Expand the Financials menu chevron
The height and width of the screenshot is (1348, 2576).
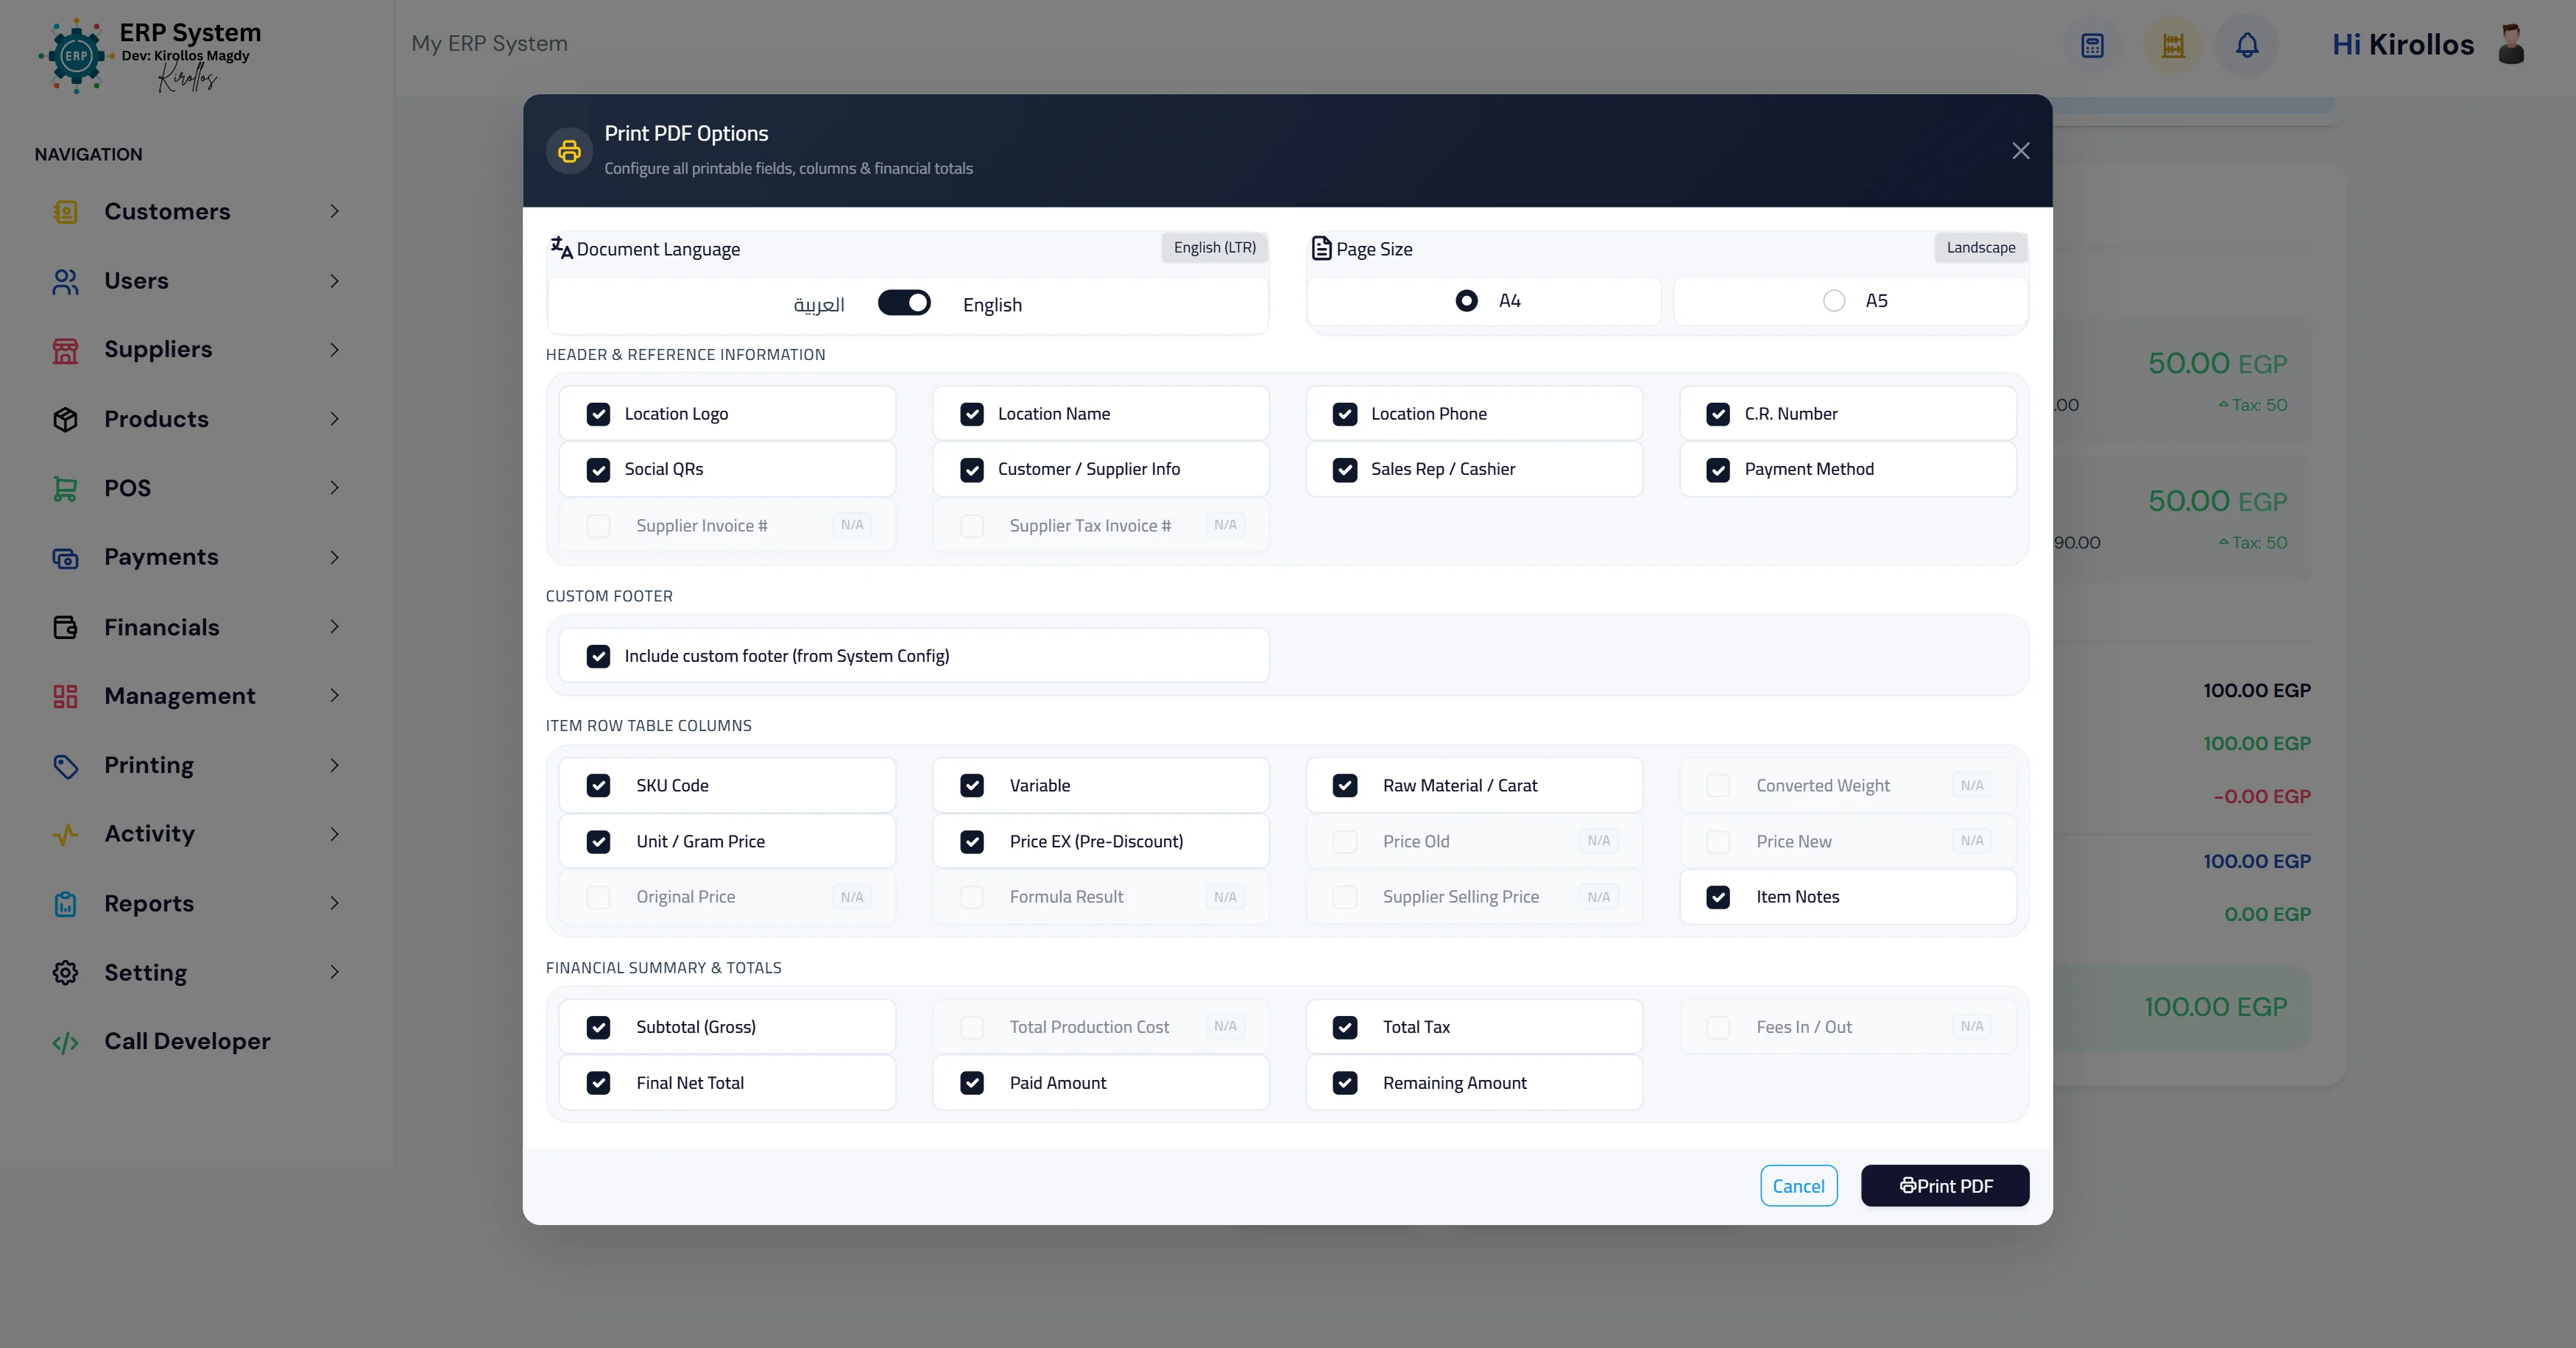tap(334, 627)
